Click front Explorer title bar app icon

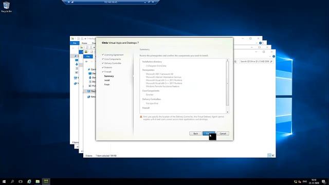point(86,52)
